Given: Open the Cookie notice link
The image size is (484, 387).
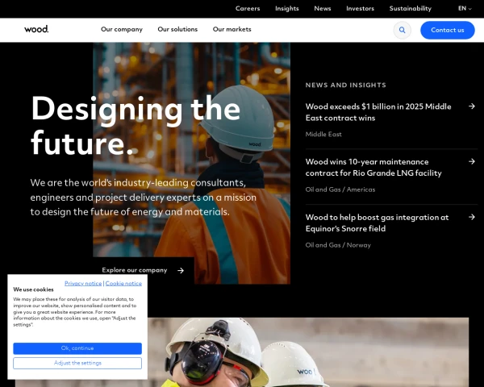Looking at the screenshot, I should (x=123, y=283).
